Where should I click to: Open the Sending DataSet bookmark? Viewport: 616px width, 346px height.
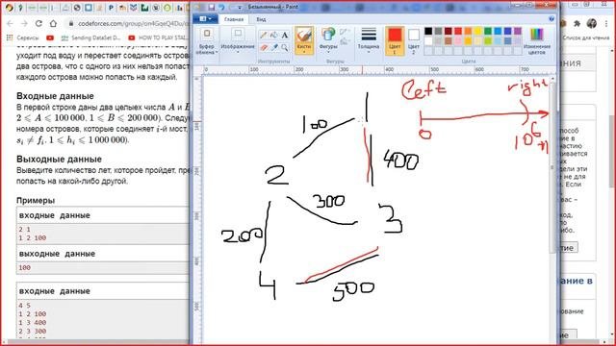coord(90,37)
